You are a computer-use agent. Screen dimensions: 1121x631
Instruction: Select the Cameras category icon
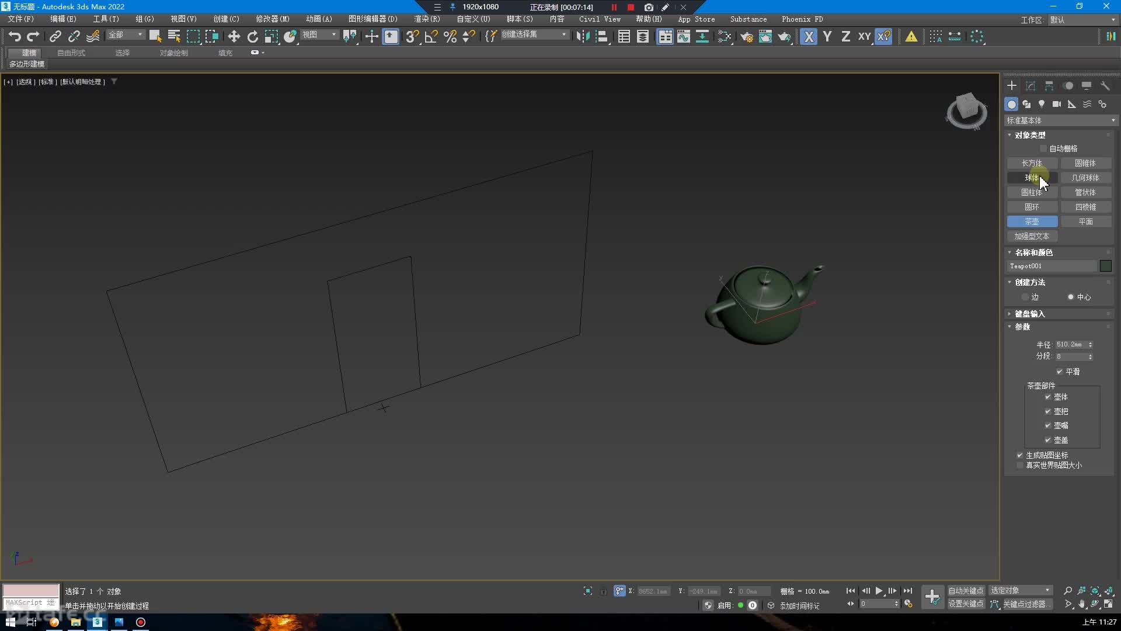(1057, 104)
